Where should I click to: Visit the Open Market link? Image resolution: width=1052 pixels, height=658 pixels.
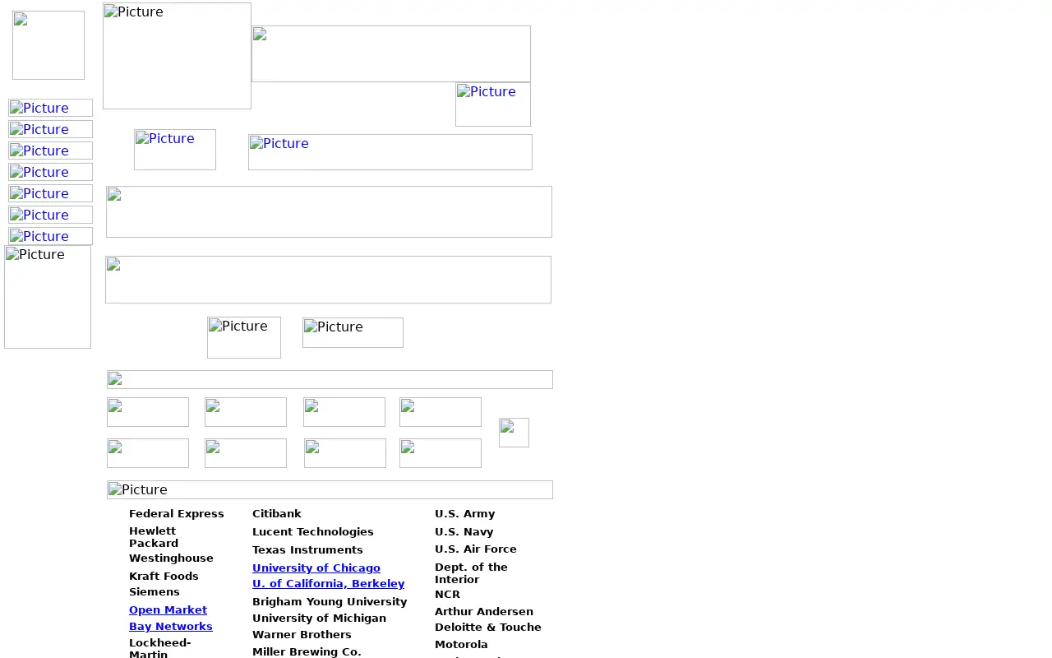point(168,610)
